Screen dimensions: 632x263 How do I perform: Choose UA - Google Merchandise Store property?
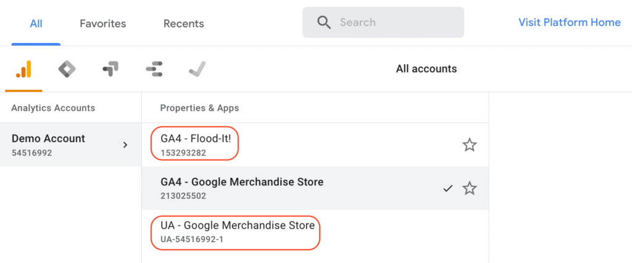315,232
